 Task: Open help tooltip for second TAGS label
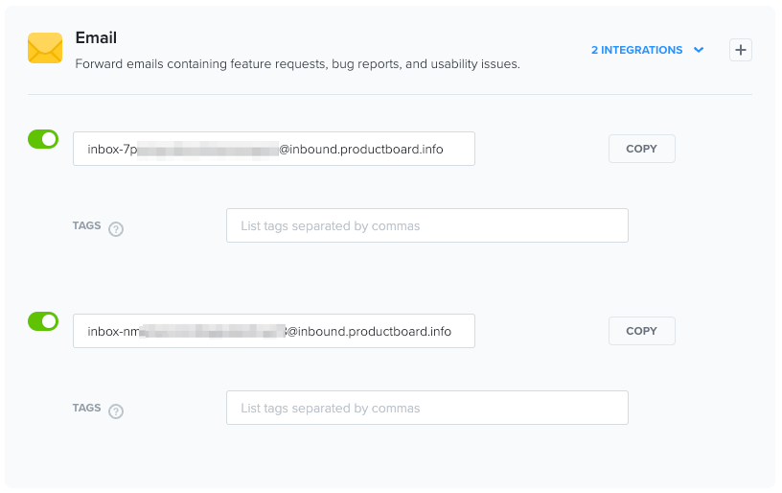pyautogui.click(x=116, y=411)
